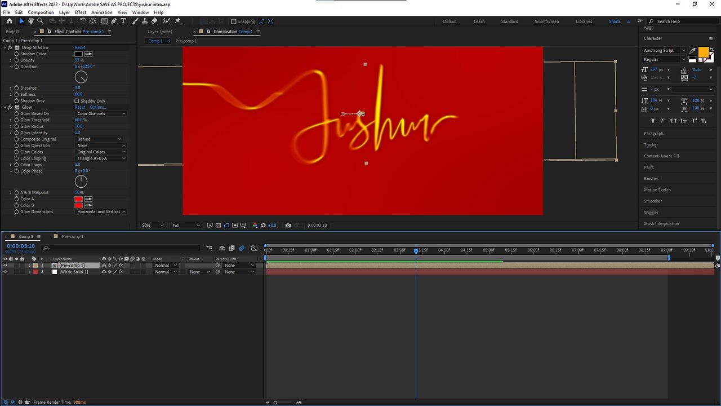The width and height of the screenshot is (721, 406).
Task: Click the reset exposure icon
Action: (x=263, y=225)
